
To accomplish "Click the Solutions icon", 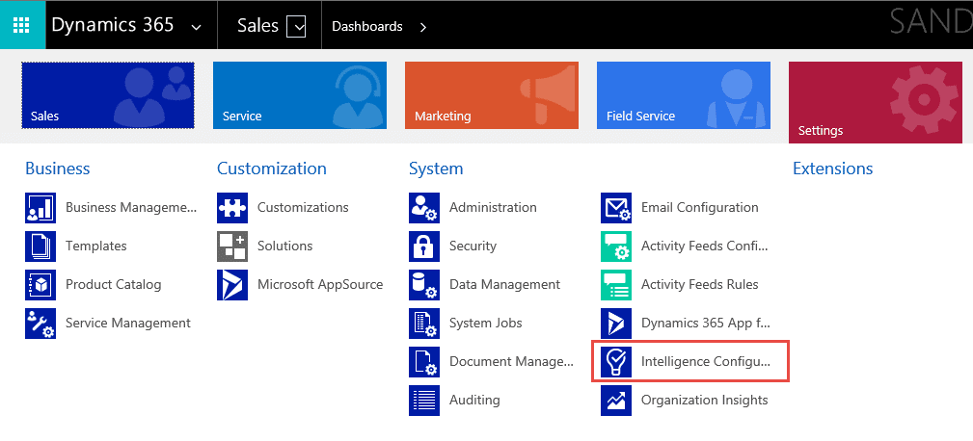I will [232, 246].
